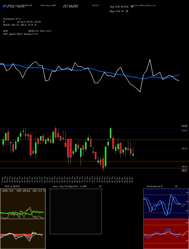Click the 'Stochastics: 47.4' reading
189x249 pixels.
12,19
